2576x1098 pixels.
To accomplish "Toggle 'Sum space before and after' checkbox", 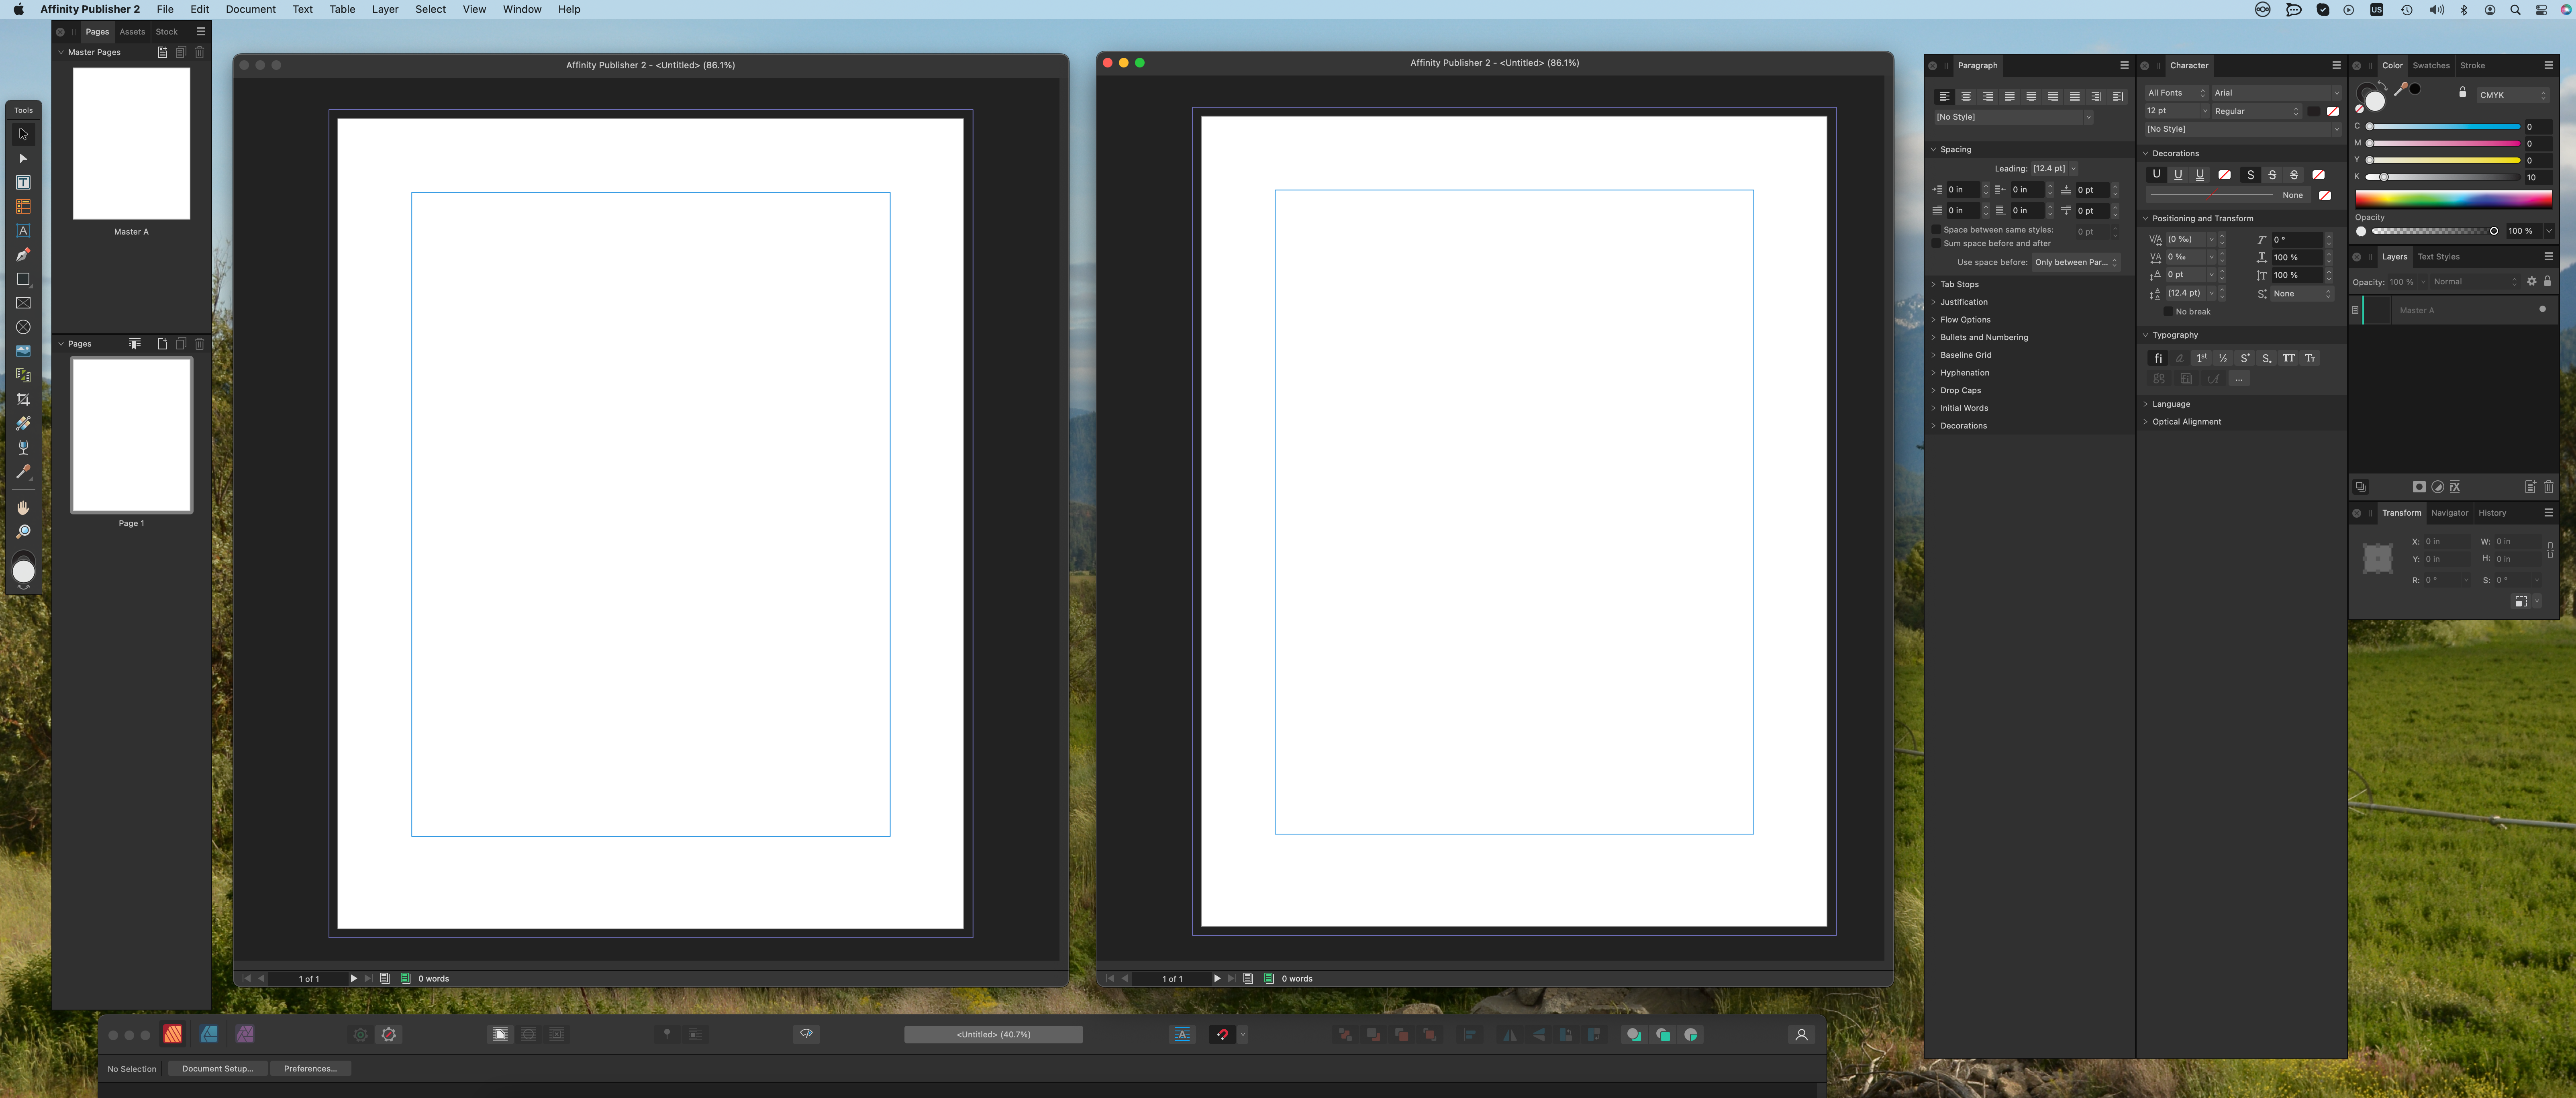I will [x=1936, y=243].
